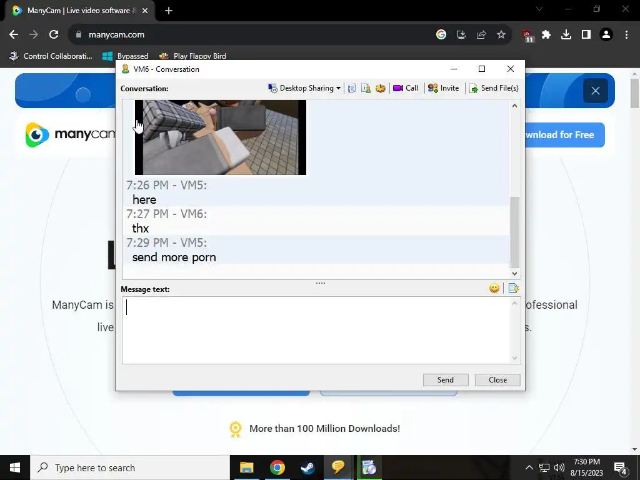Image resolution: width=640 pixels, height=480 pixels.
Task: Click the share page icon
Action: click(x=481, y=35)
